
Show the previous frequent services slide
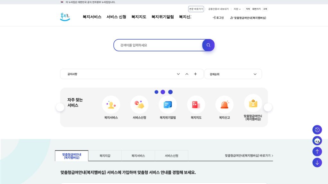pyautogui.click(x=60, y=107)
